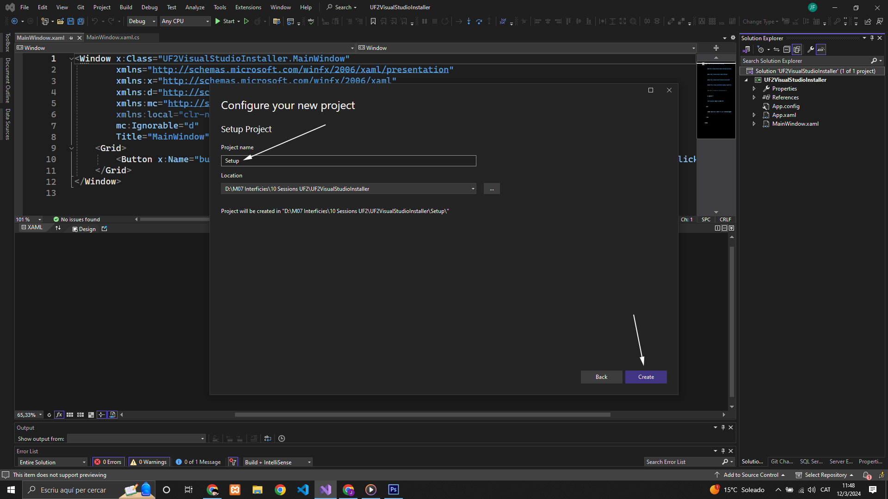Toggle the 0 of 1 Message filter

(198, 462)
